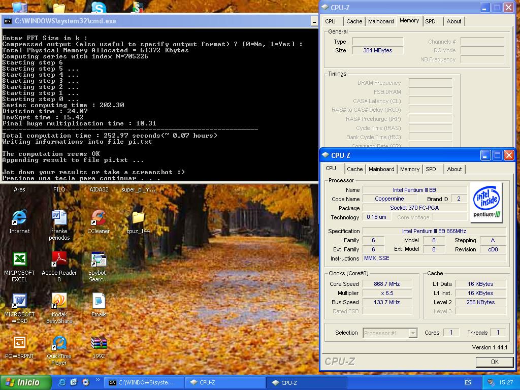Click the Intel Pentium III EB 866MHz specification
520x390 pixels.
(434, 231)
